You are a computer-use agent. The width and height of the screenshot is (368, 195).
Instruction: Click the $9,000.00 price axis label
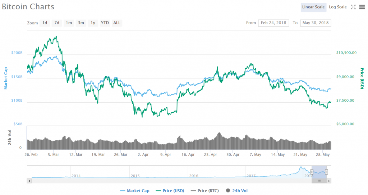click(x=345, y=77)
